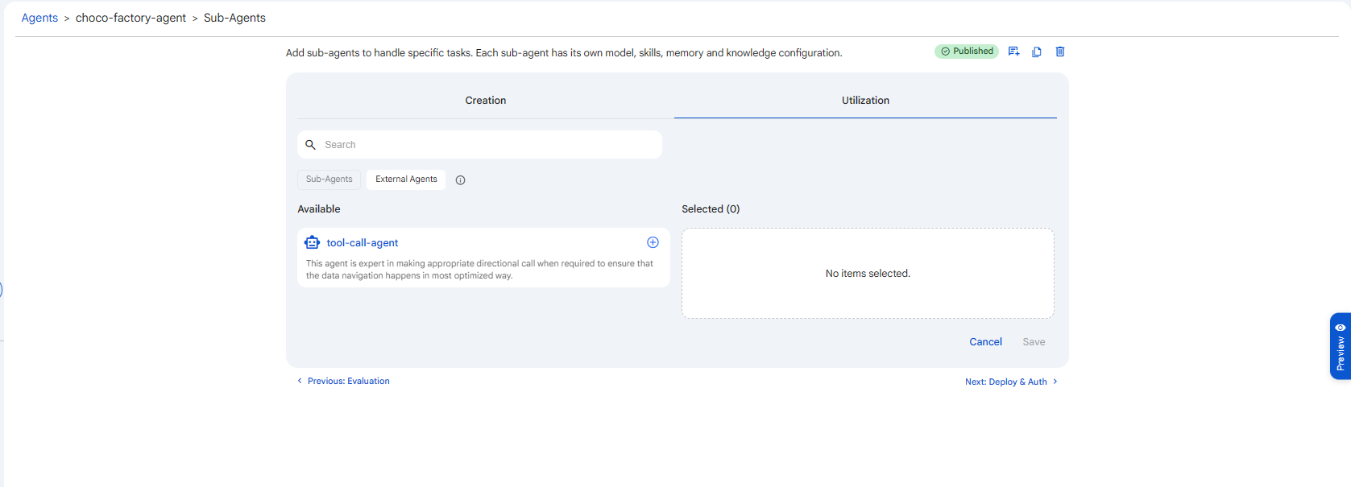Open the tool-call-agent link

(363, 243)
